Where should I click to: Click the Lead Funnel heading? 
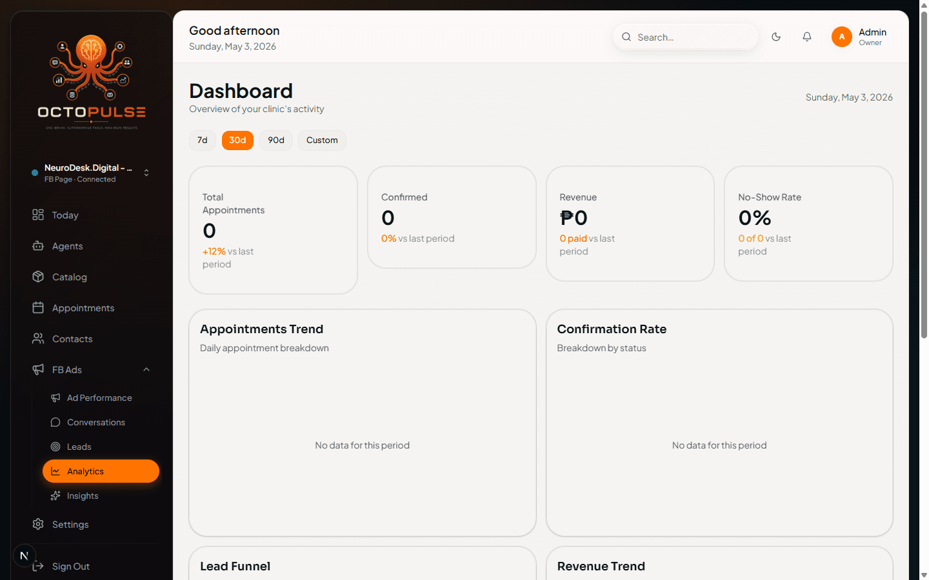[235, 566]
